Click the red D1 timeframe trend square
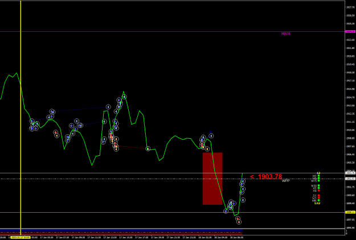356x240 pixels. click(x=318, y=195)
